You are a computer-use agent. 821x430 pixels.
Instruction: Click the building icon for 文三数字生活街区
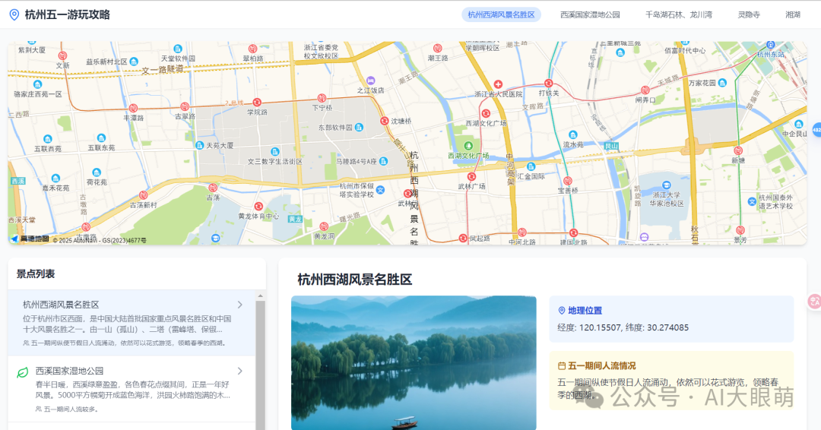pos(274,152)
